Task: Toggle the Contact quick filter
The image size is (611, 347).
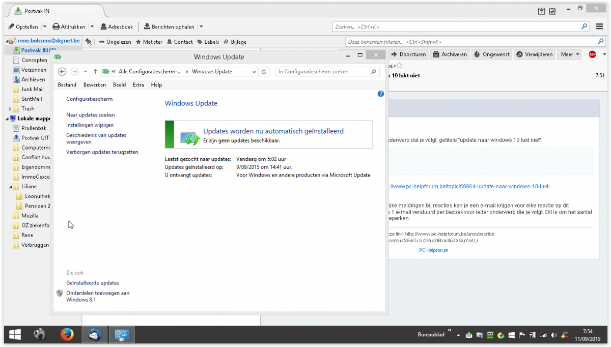Action: (x=180, y=42)
